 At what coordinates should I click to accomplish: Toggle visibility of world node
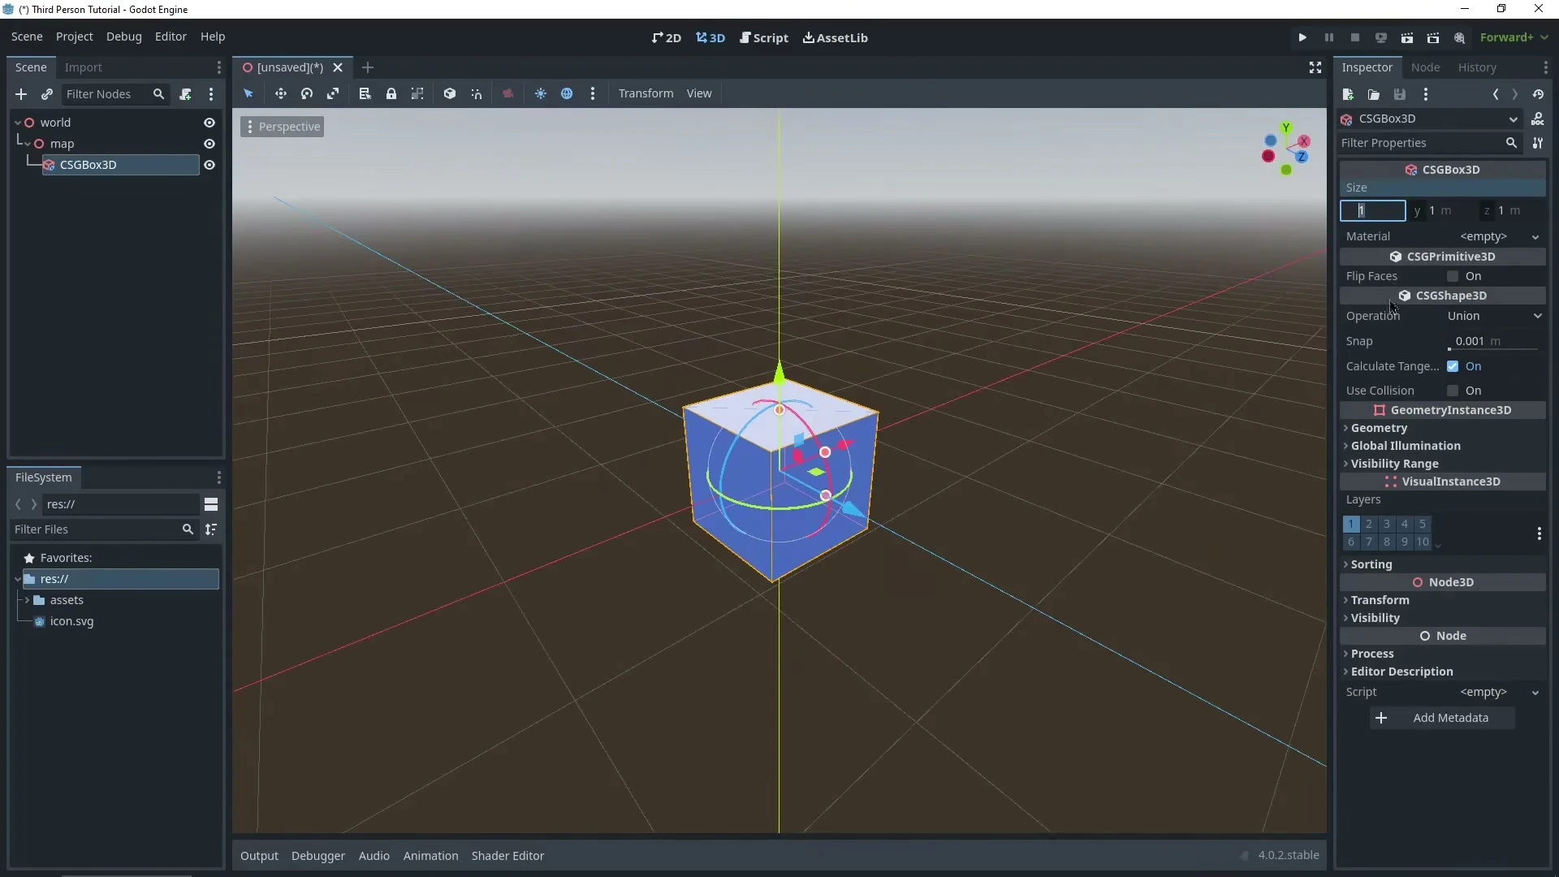209,123
